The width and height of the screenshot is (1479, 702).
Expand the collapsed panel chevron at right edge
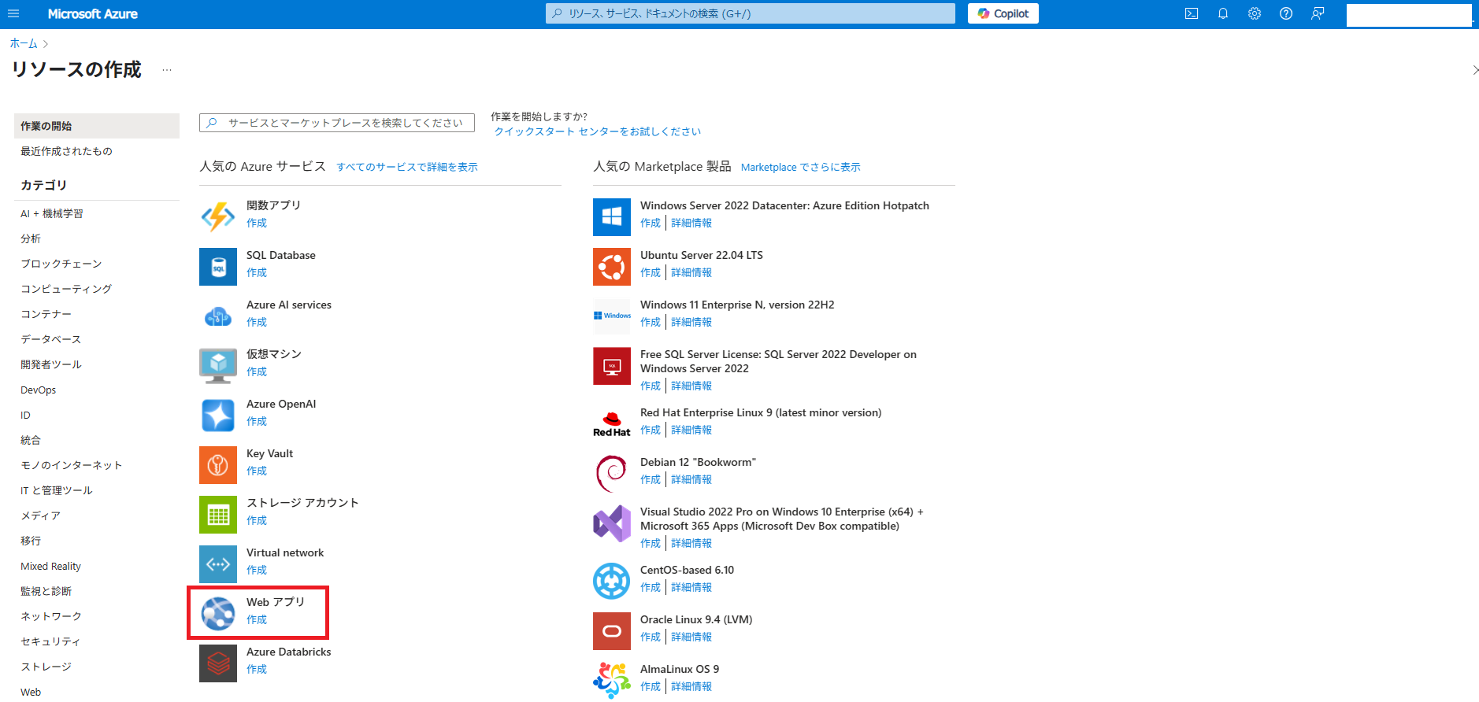coord(1474,70)
